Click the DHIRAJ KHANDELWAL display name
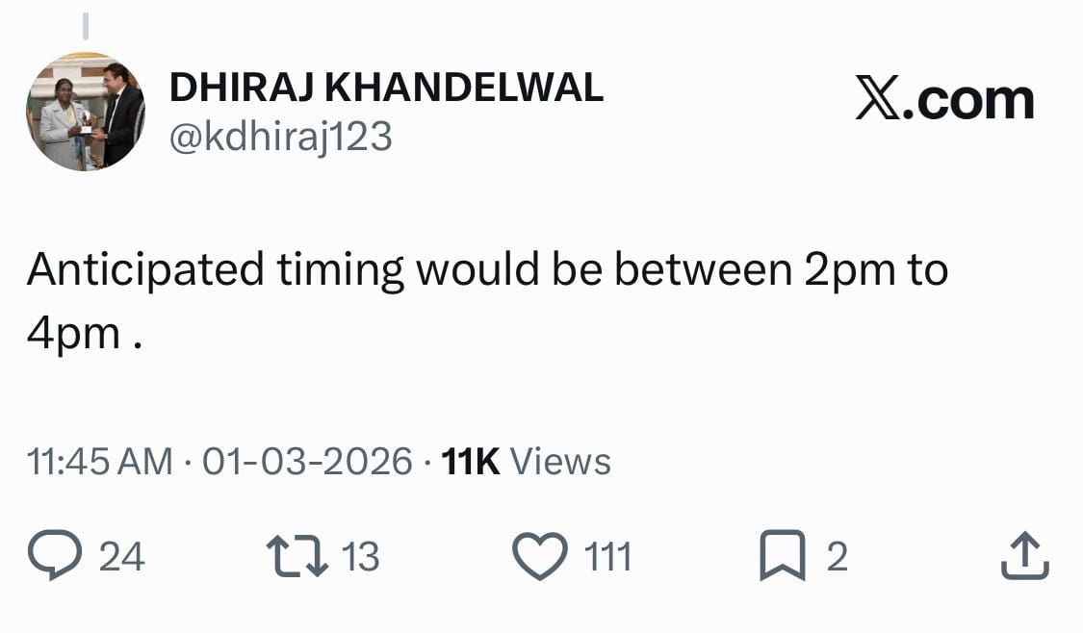The height and width of the screenshot is (633, 1083). tap(386, 89)
